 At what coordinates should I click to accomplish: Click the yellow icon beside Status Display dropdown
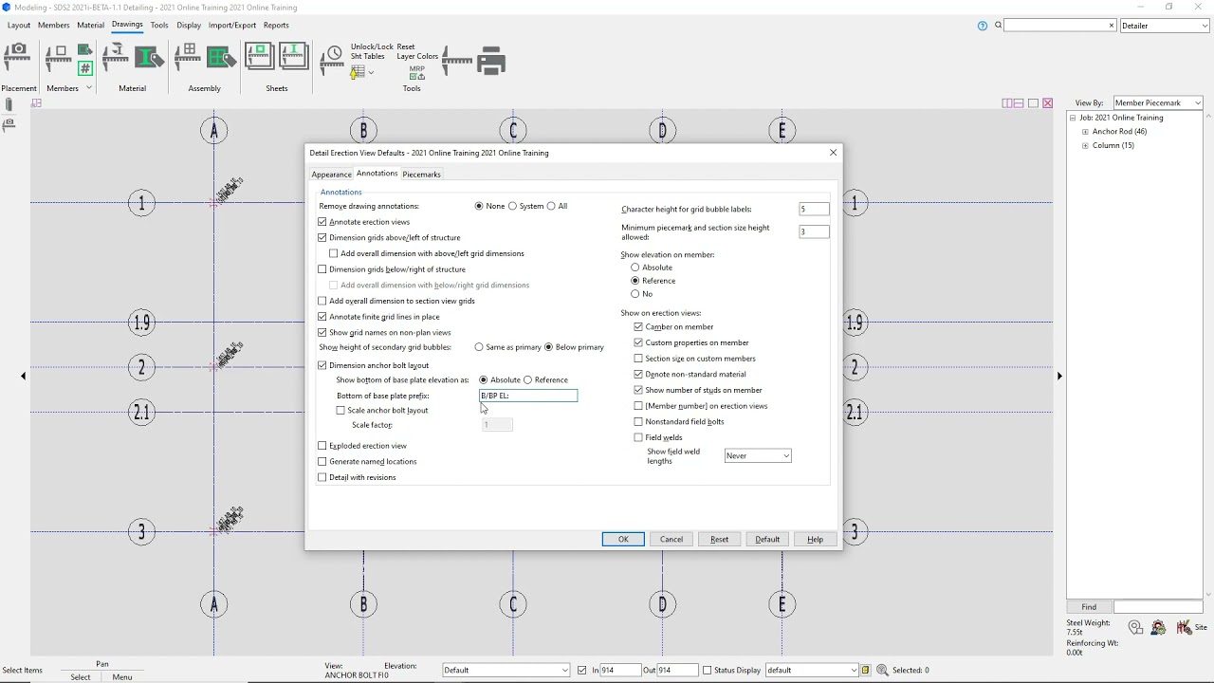click(866, 670)
